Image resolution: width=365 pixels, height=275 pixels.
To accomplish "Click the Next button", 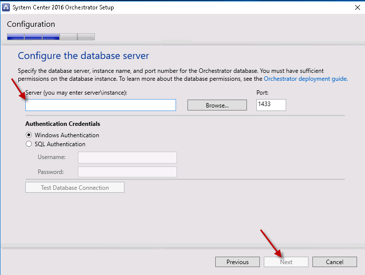I will tap(286, 262).
